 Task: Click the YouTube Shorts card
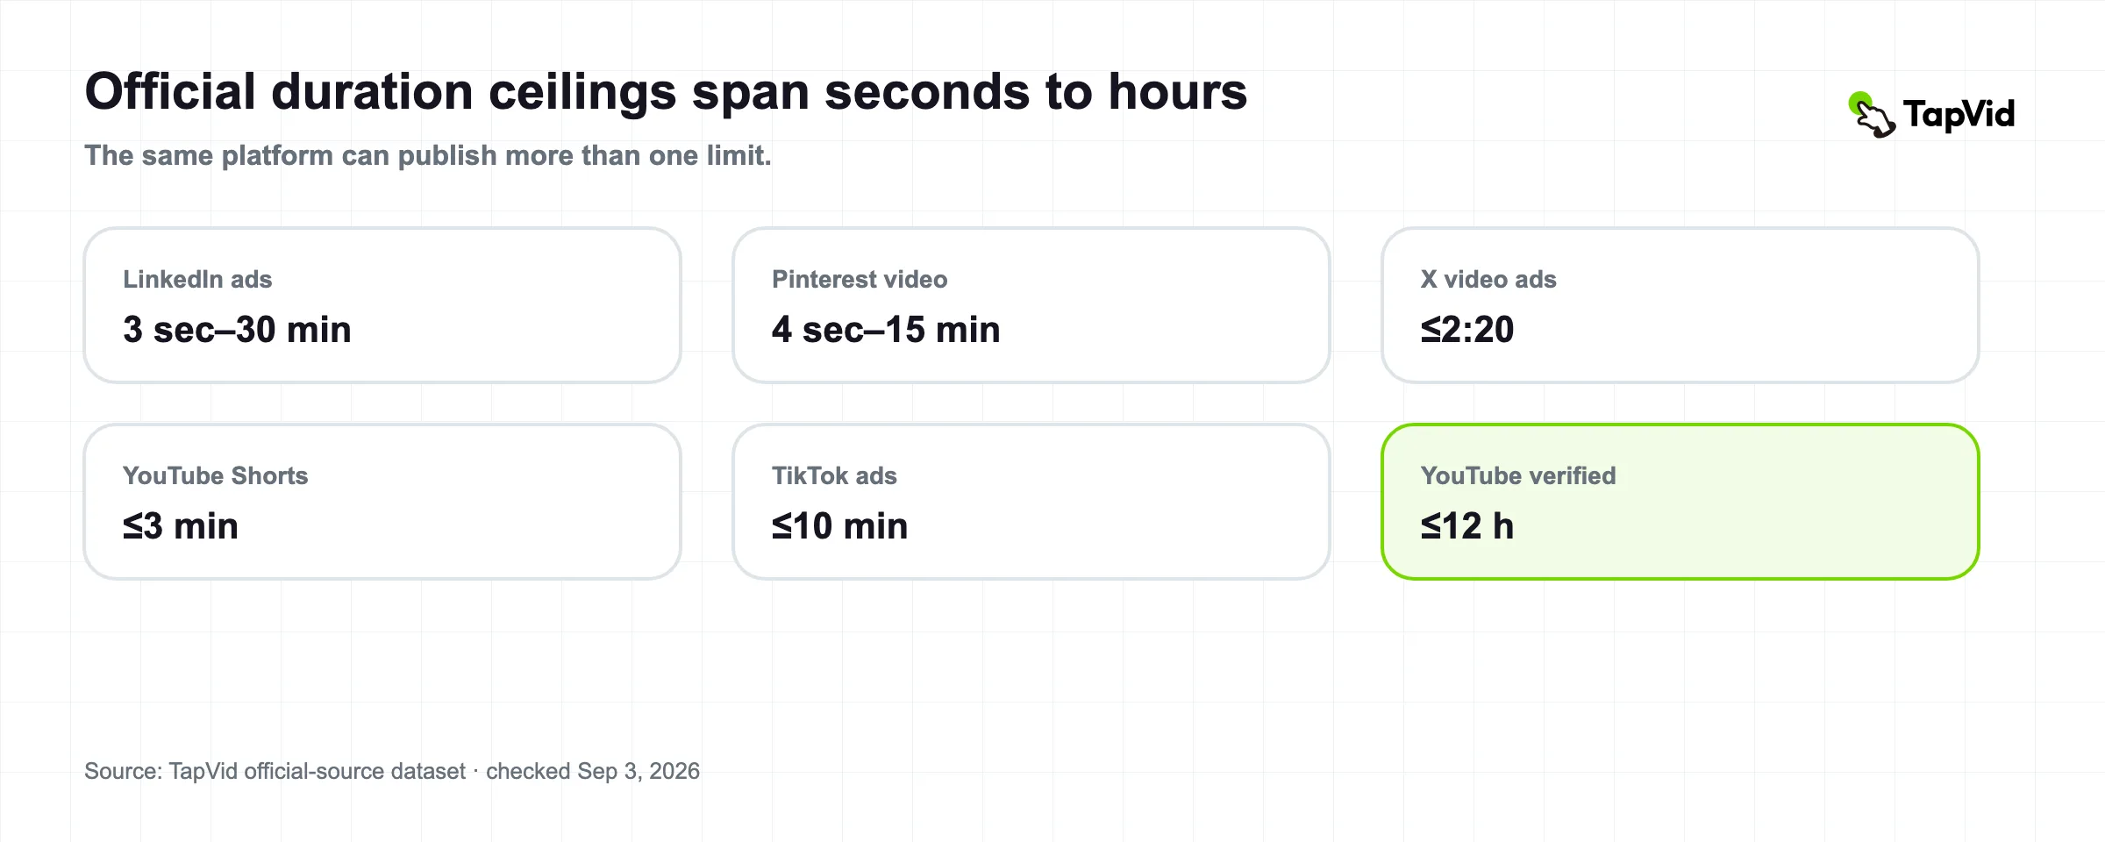(x=382, y=502)
